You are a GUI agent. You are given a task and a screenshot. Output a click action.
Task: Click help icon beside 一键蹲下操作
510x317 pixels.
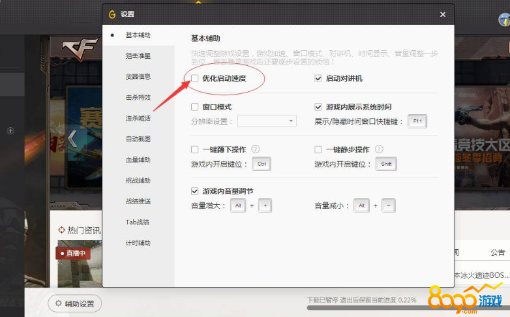[x=255, y=149]
